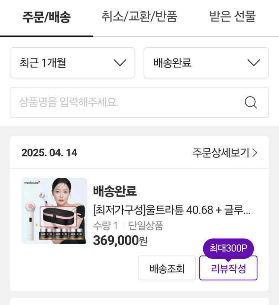Tap the 울트라튠 40.68 product title

(172, 210)
